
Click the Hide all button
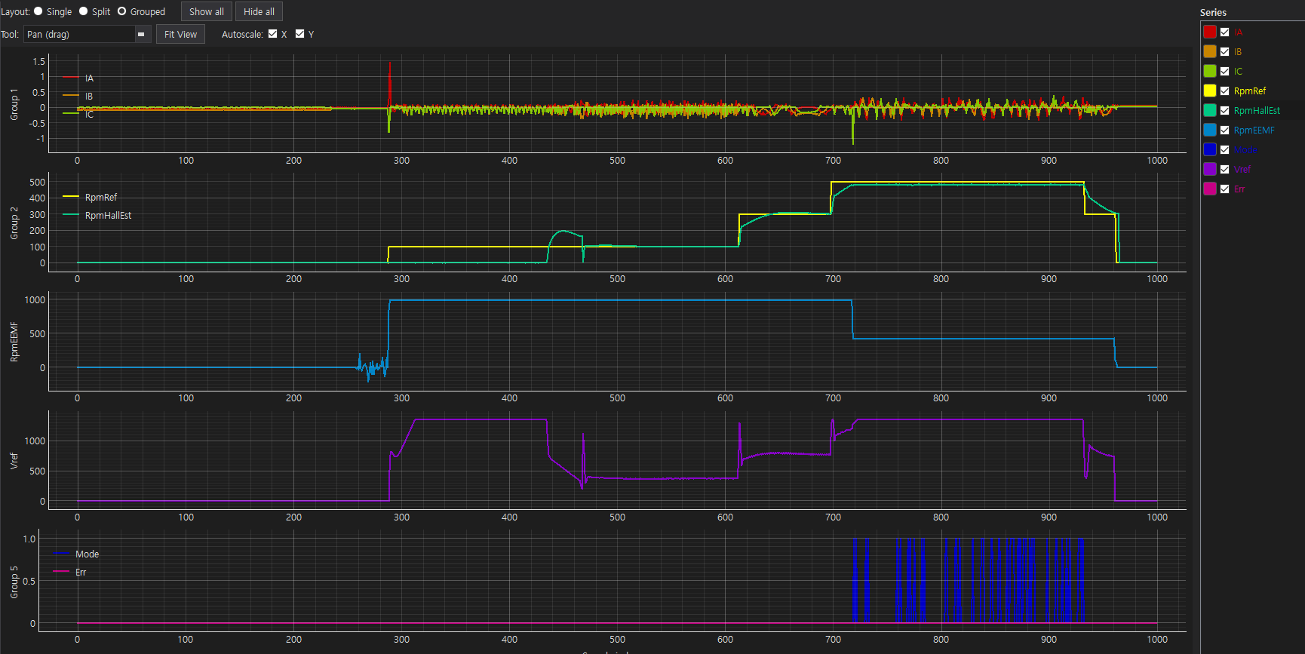click(259, 11)
